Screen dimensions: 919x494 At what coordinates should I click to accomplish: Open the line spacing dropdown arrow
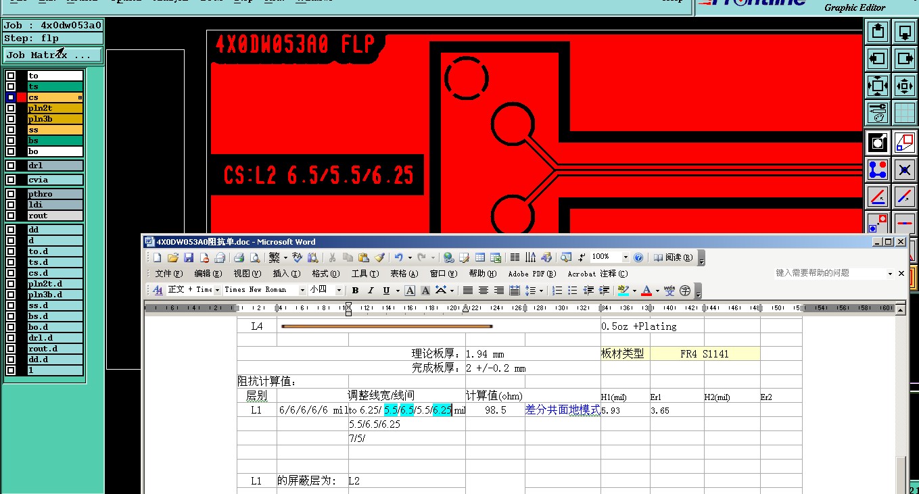(x=542, y=291)
